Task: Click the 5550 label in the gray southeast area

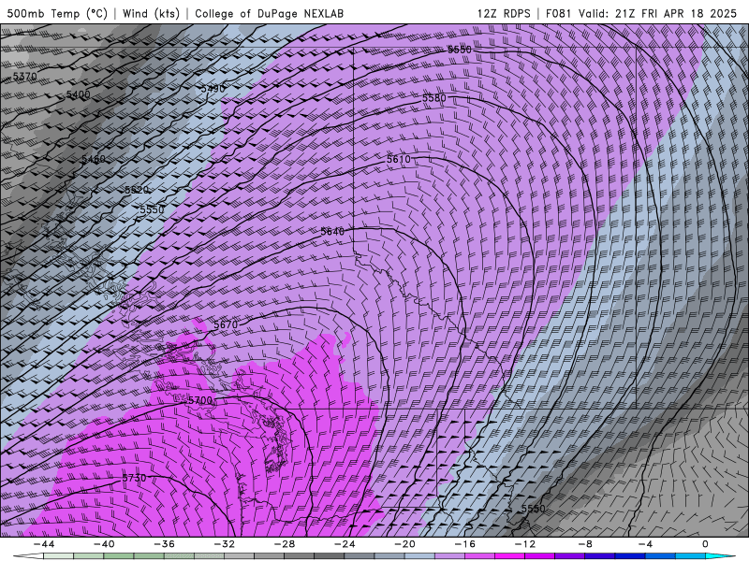Action: tap(533, 509)
